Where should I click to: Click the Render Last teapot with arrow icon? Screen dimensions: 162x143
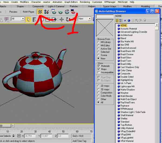(x=67, y=12)
